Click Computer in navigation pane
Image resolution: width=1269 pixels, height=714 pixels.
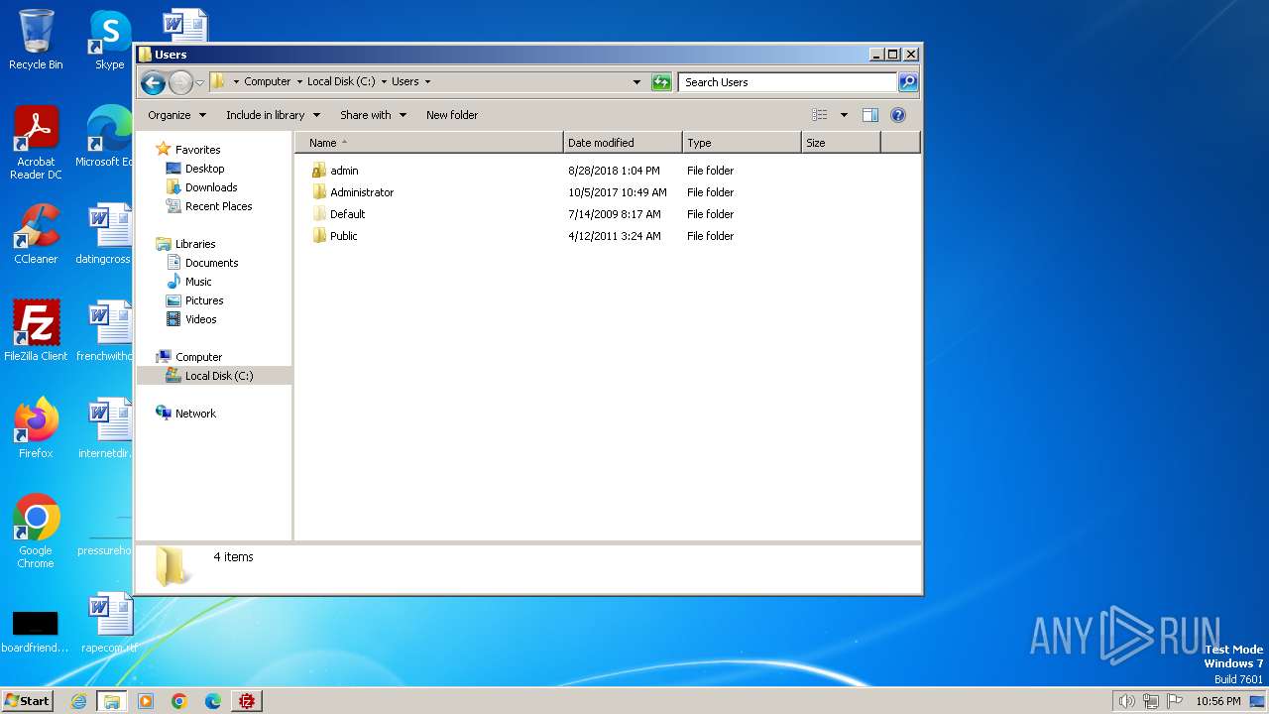198,357
